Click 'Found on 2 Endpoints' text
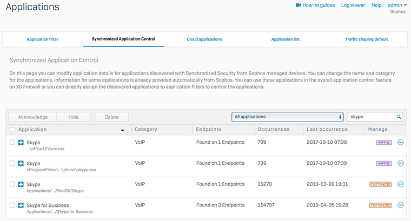411x221 pixels. click(221, 205)
